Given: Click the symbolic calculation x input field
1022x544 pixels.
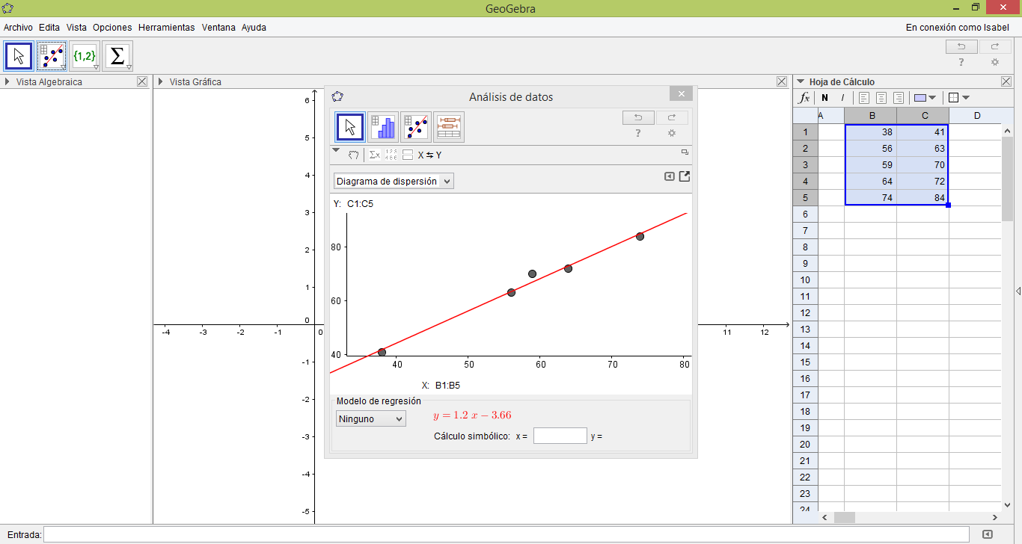Looking at the screenshot, I should pos(560,436).
